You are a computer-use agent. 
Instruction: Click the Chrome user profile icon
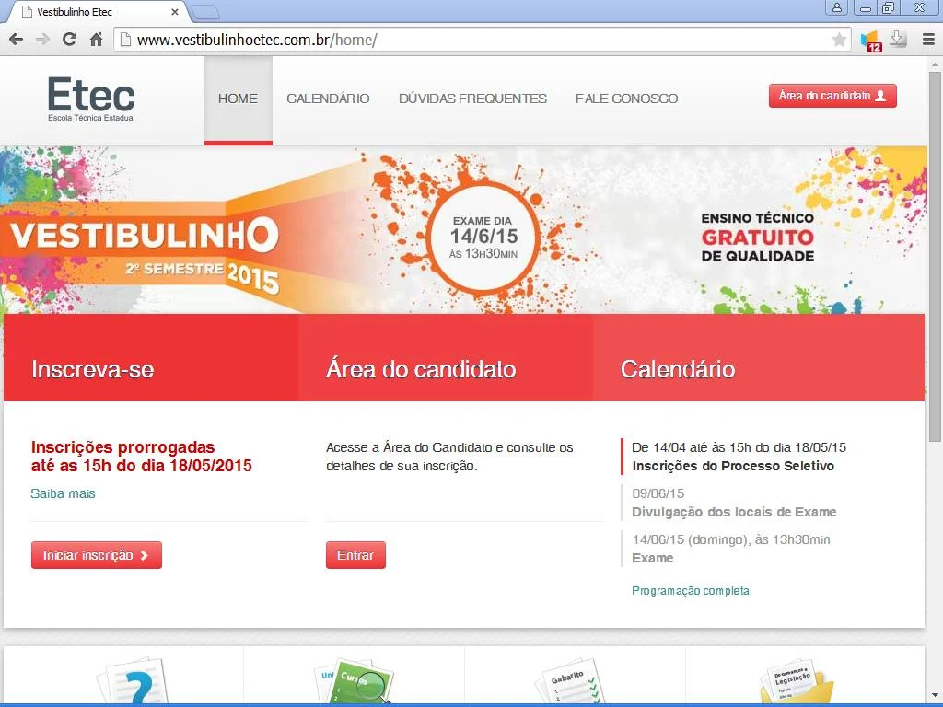tap(836, 7)
